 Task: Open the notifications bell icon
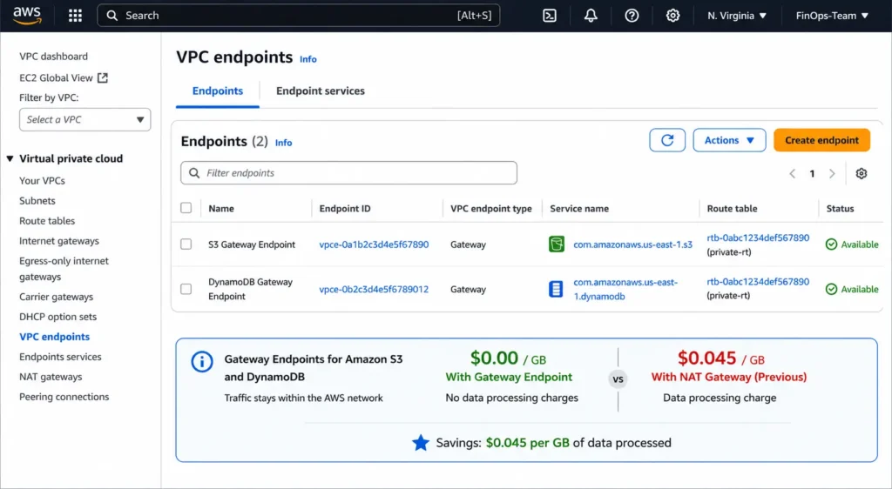[x=591, y=16]
